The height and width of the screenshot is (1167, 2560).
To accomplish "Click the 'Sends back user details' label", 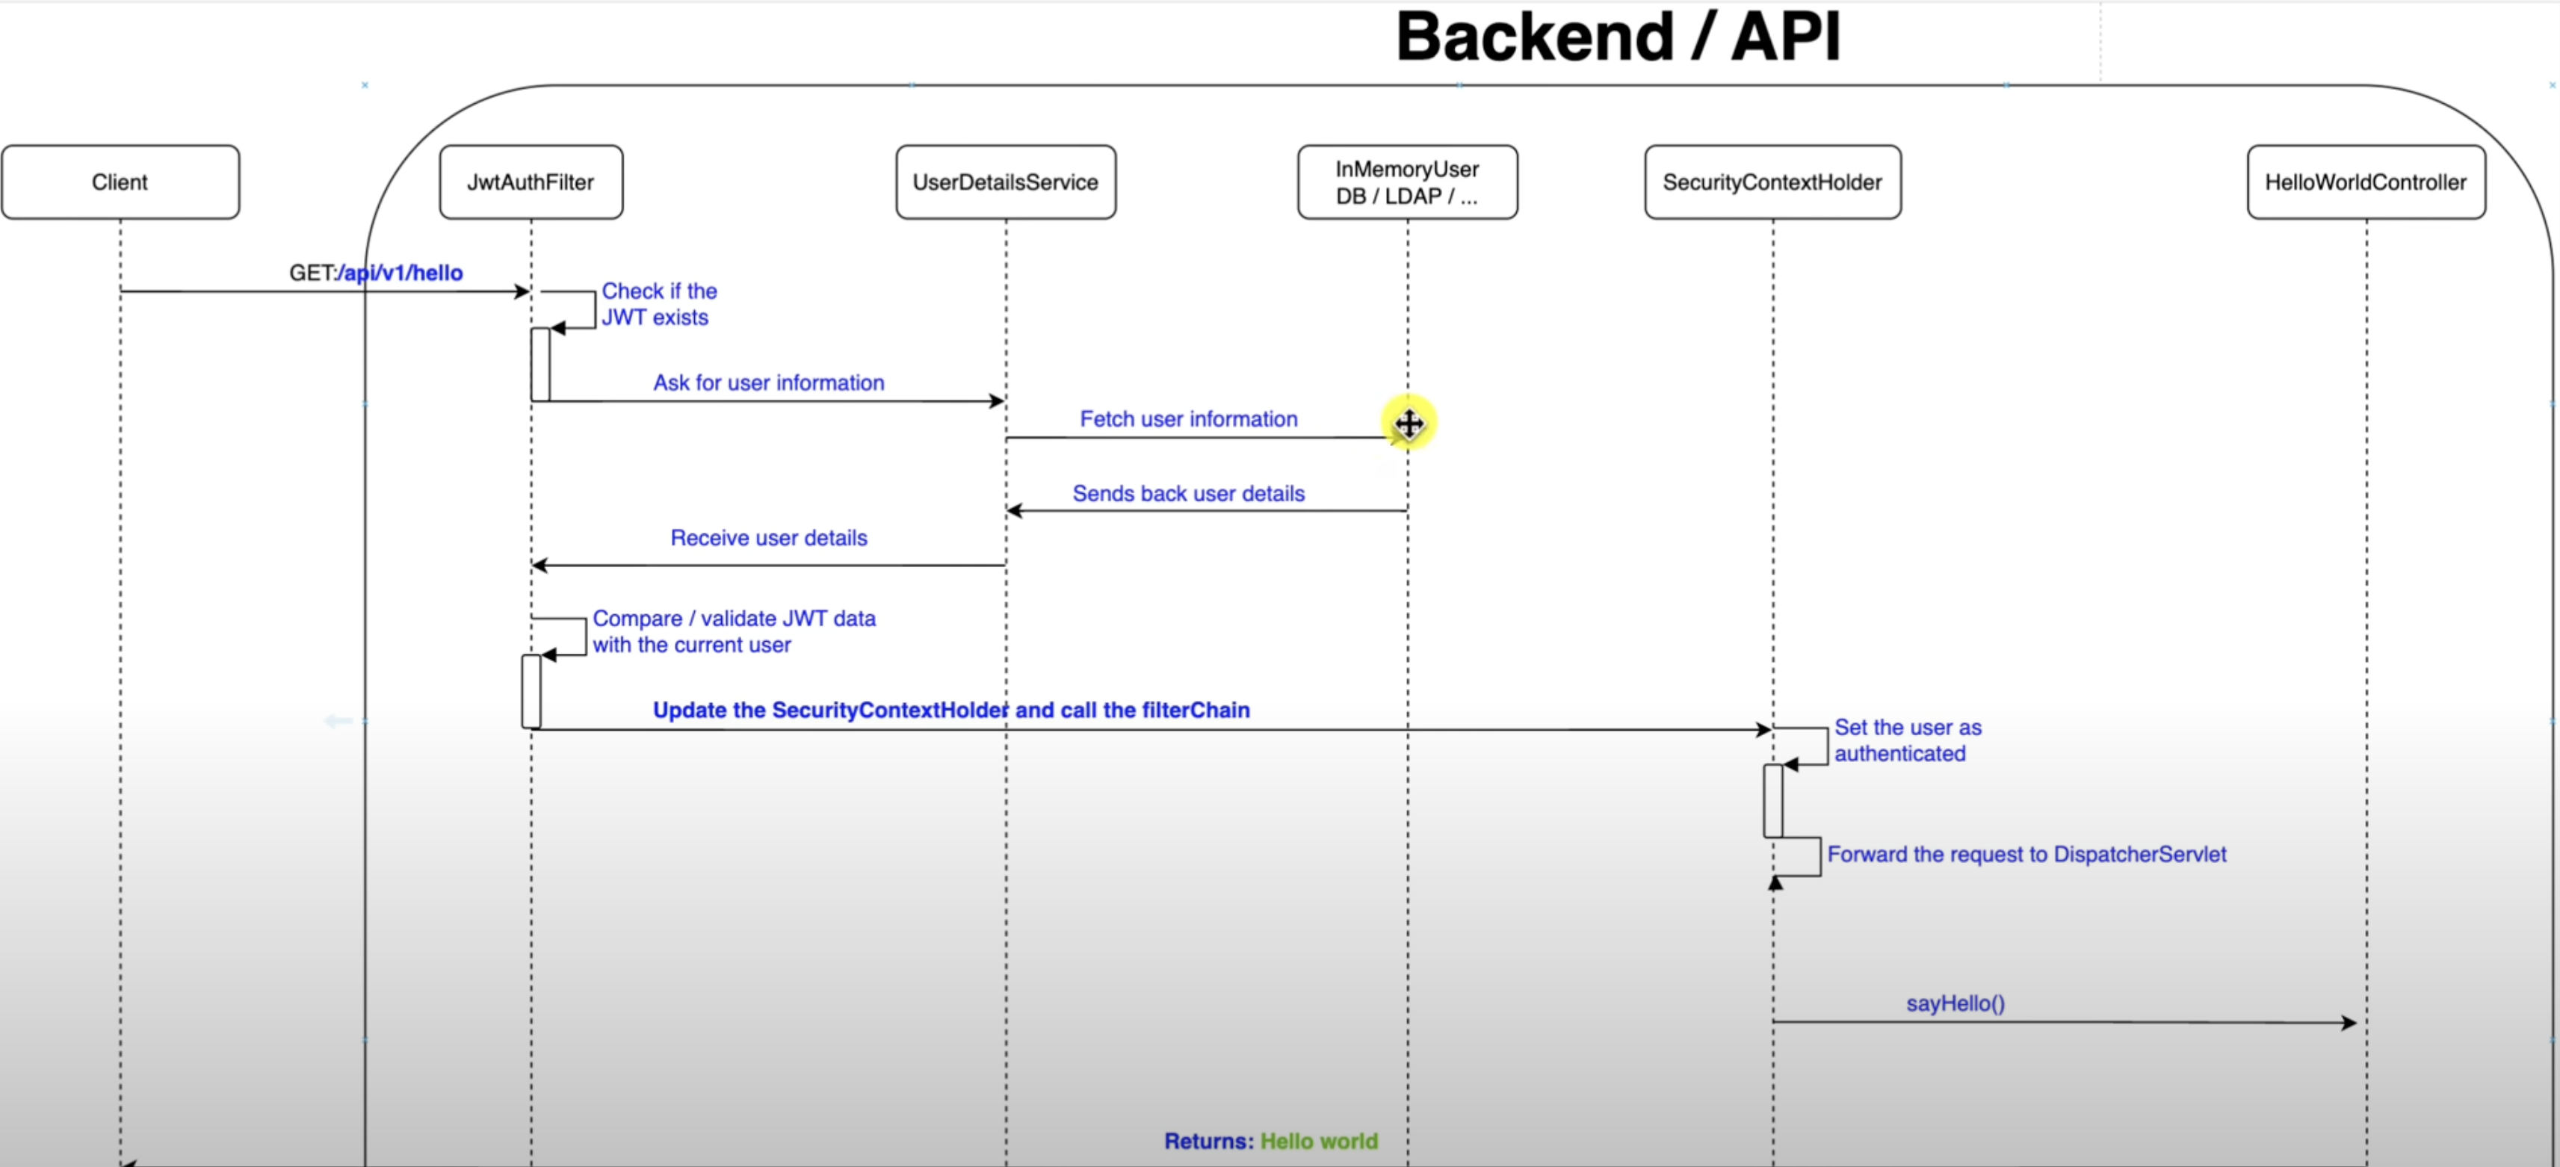I will [1189, 493].
